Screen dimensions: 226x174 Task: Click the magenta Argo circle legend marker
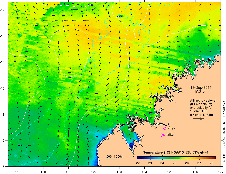165,128
